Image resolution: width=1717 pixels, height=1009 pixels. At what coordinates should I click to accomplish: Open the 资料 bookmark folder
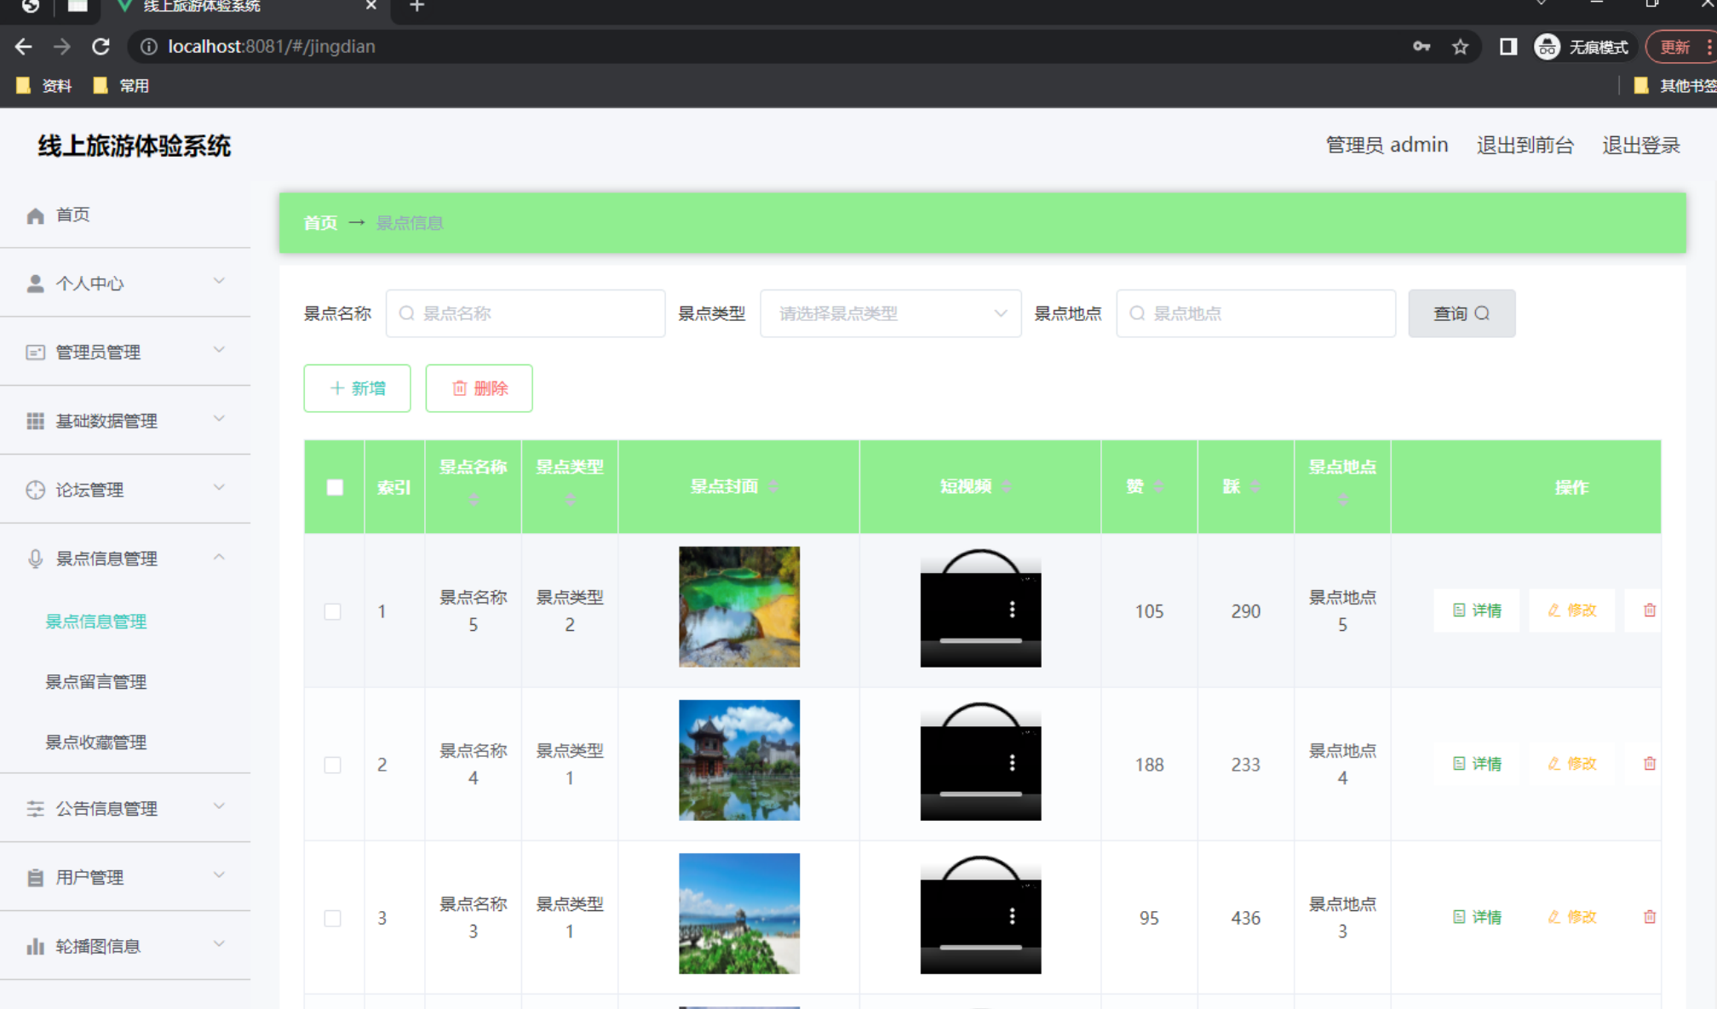point(44,86)
